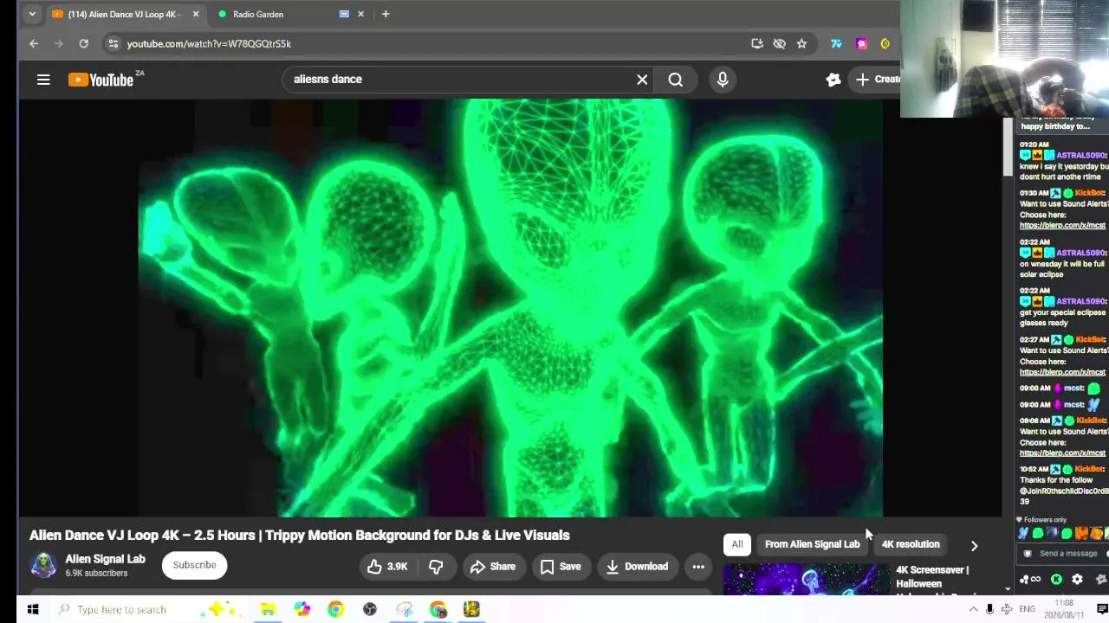1109x623 pixels.
Task: Click the chat scrollbar down arrow
Action: pos(1008,589)
